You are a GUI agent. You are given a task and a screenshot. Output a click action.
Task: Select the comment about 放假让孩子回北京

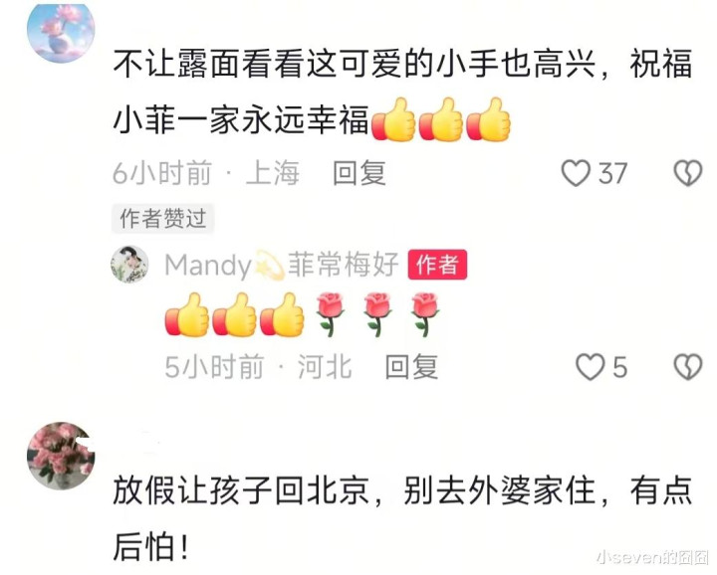tap(402, 518)
